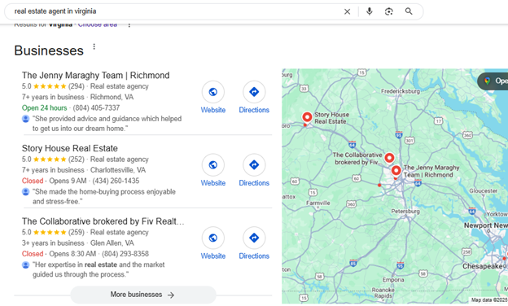The width and height of the screenshot is (508, 306).
Task: Open Story House Real Estate listing title
Action: [x=70, y=148]
